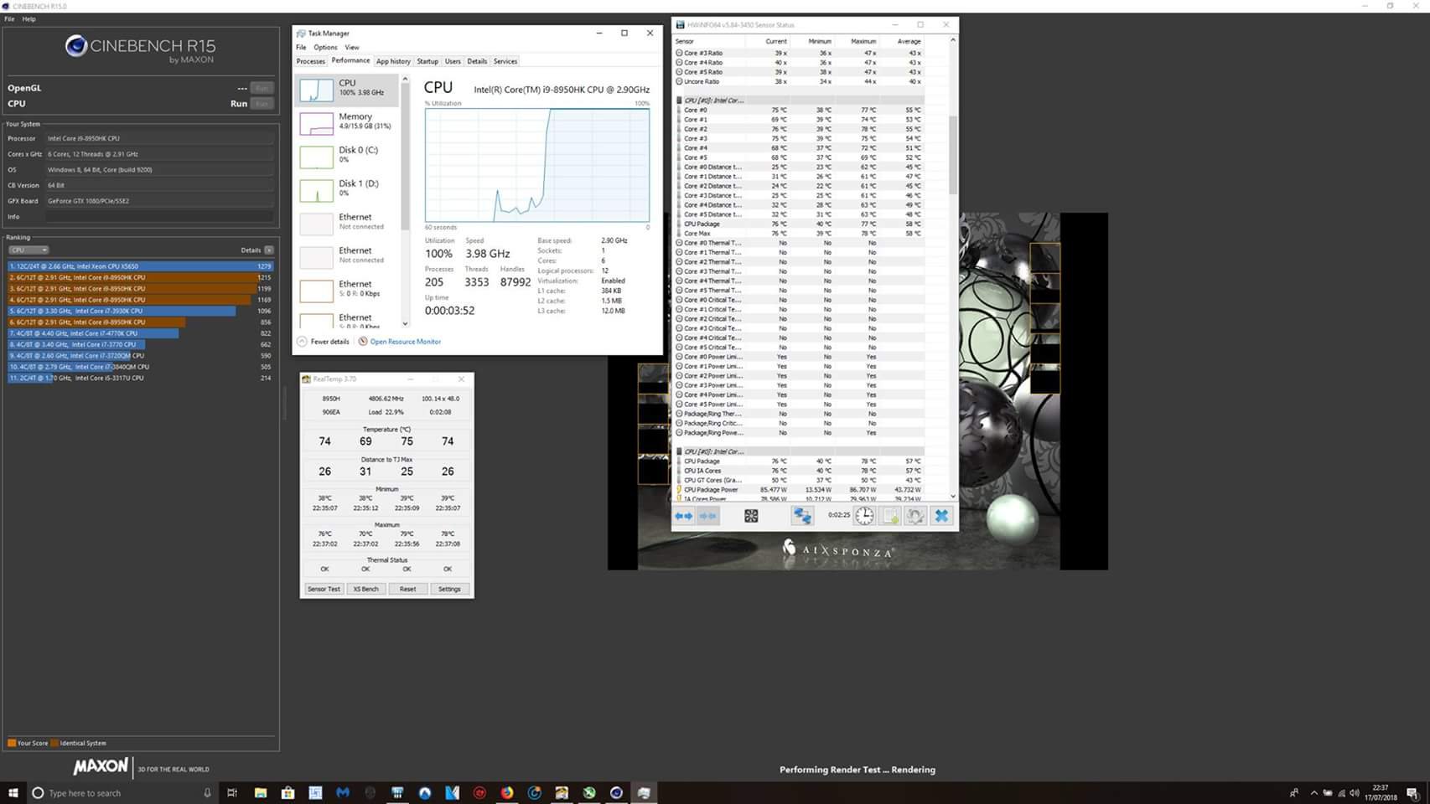The width and height of the screenshot is (1430, 804).
Task: Switch to the Startup tab
Action: point(427,61)
